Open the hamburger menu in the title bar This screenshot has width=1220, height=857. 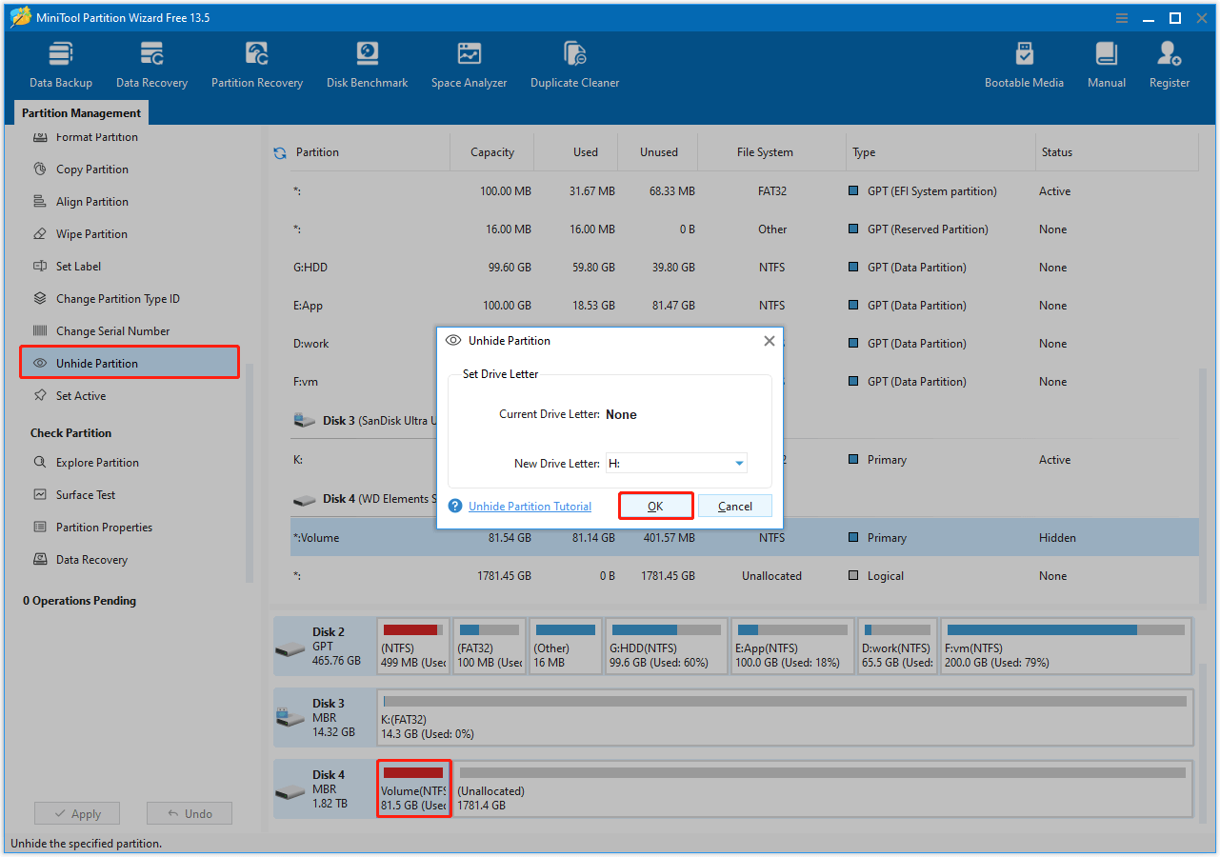click(1121, 17)
